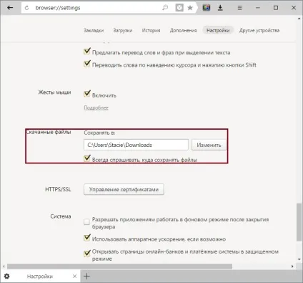Select the Настройки tab in the tab bar
The height and width of the screenshot is (283, 303).
40,277
